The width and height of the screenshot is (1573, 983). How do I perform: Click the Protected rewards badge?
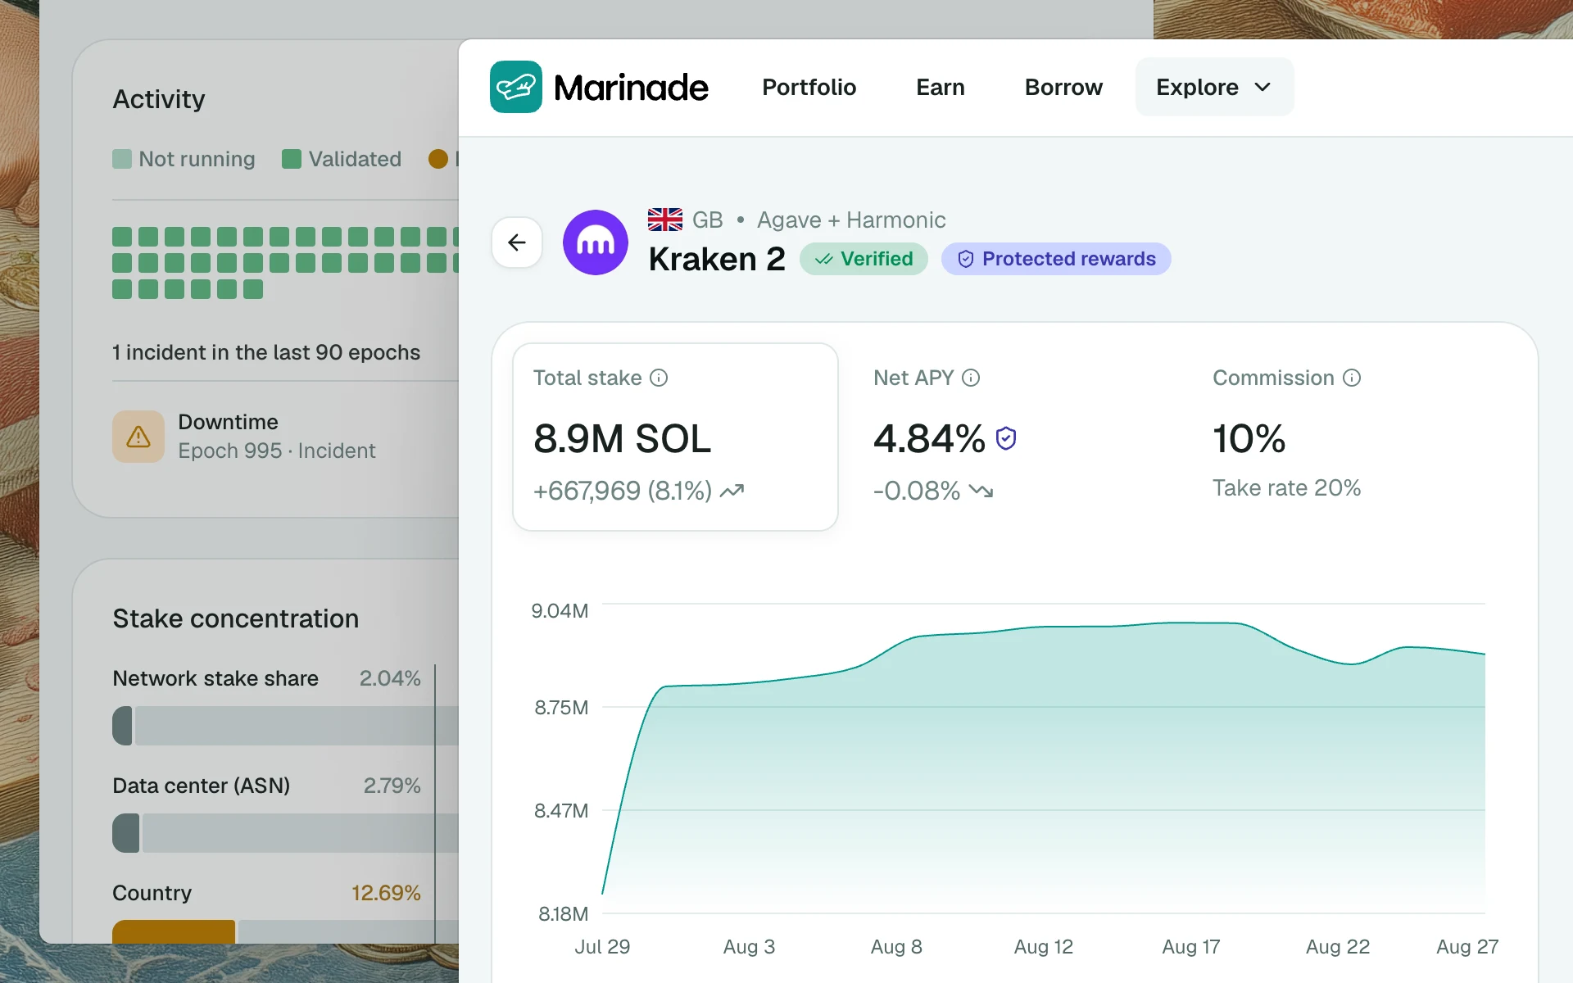[1056, 259]
